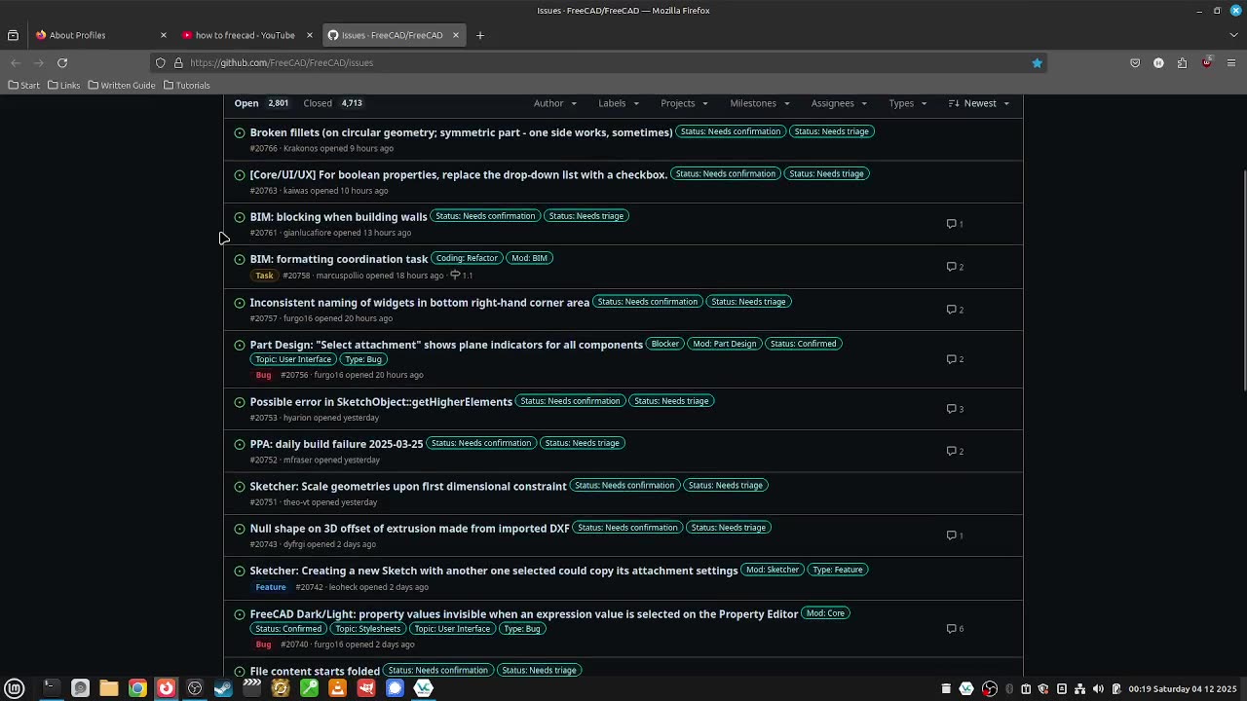Open the Files folder in taskbar
The image size is (1247, 701).
[109, 688]
